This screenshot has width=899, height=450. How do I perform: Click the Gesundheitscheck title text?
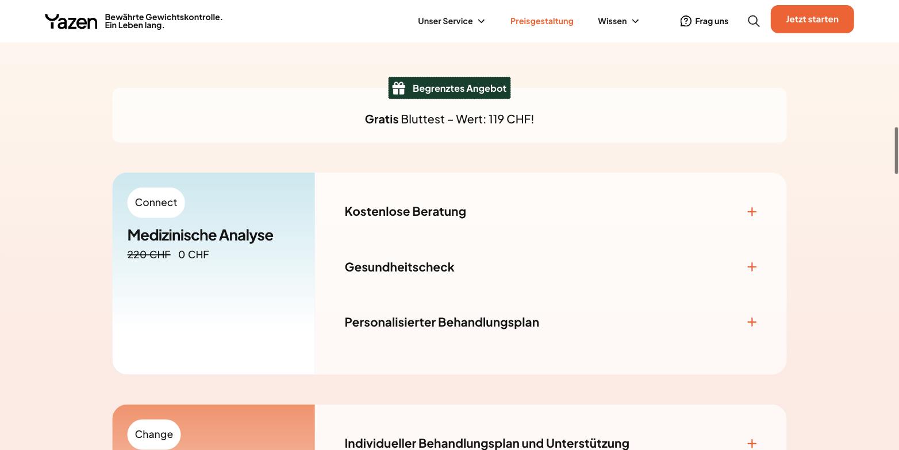click(x=399, y=267)
